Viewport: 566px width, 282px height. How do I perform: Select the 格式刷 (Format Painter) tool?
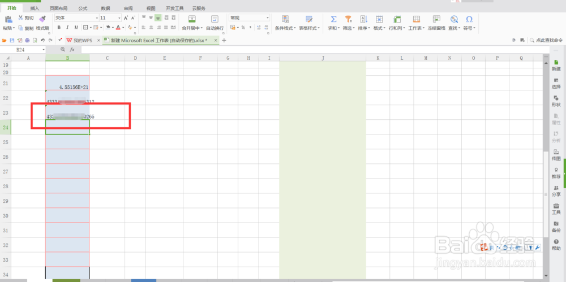(42, 23)
